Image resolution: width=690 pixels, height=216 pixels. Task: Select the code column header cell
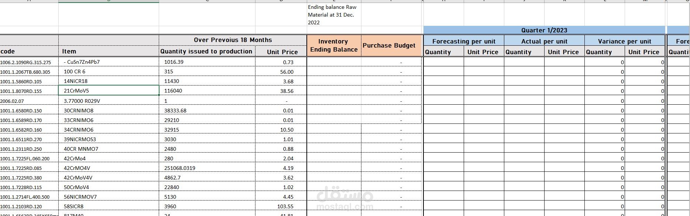click(29, 51)
